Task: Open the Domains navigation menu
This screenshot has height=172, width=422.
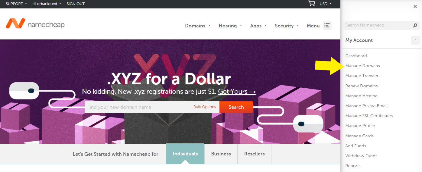Action: (198, 26)
